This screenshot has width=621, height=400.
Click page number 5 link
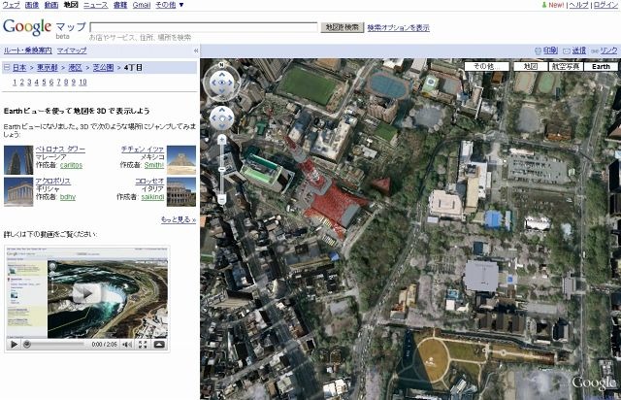pyautogui.click(x=44, y=83)
